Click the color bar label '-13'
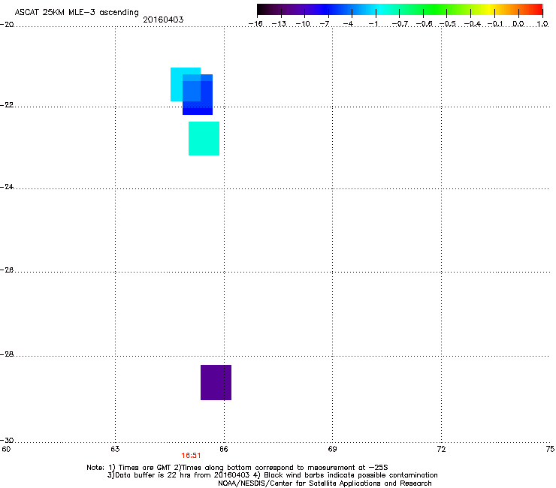Viewport: 556px width, 488px height. (279, 24)
